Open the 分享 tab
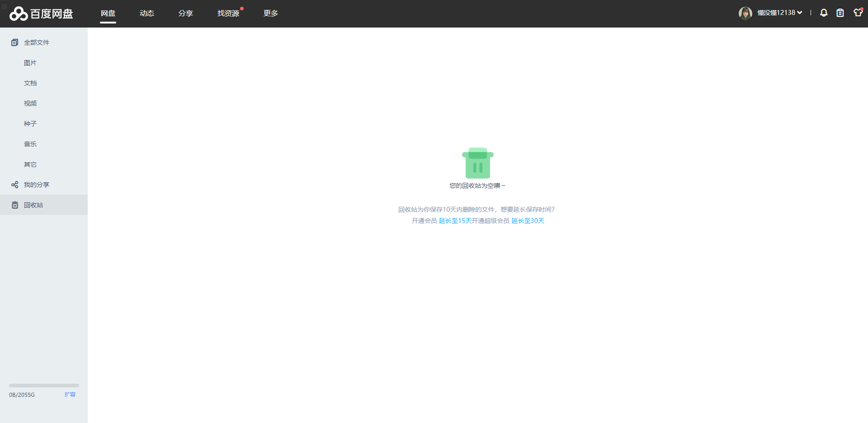Viewport: 868px width, 423px height. point(186,13)
